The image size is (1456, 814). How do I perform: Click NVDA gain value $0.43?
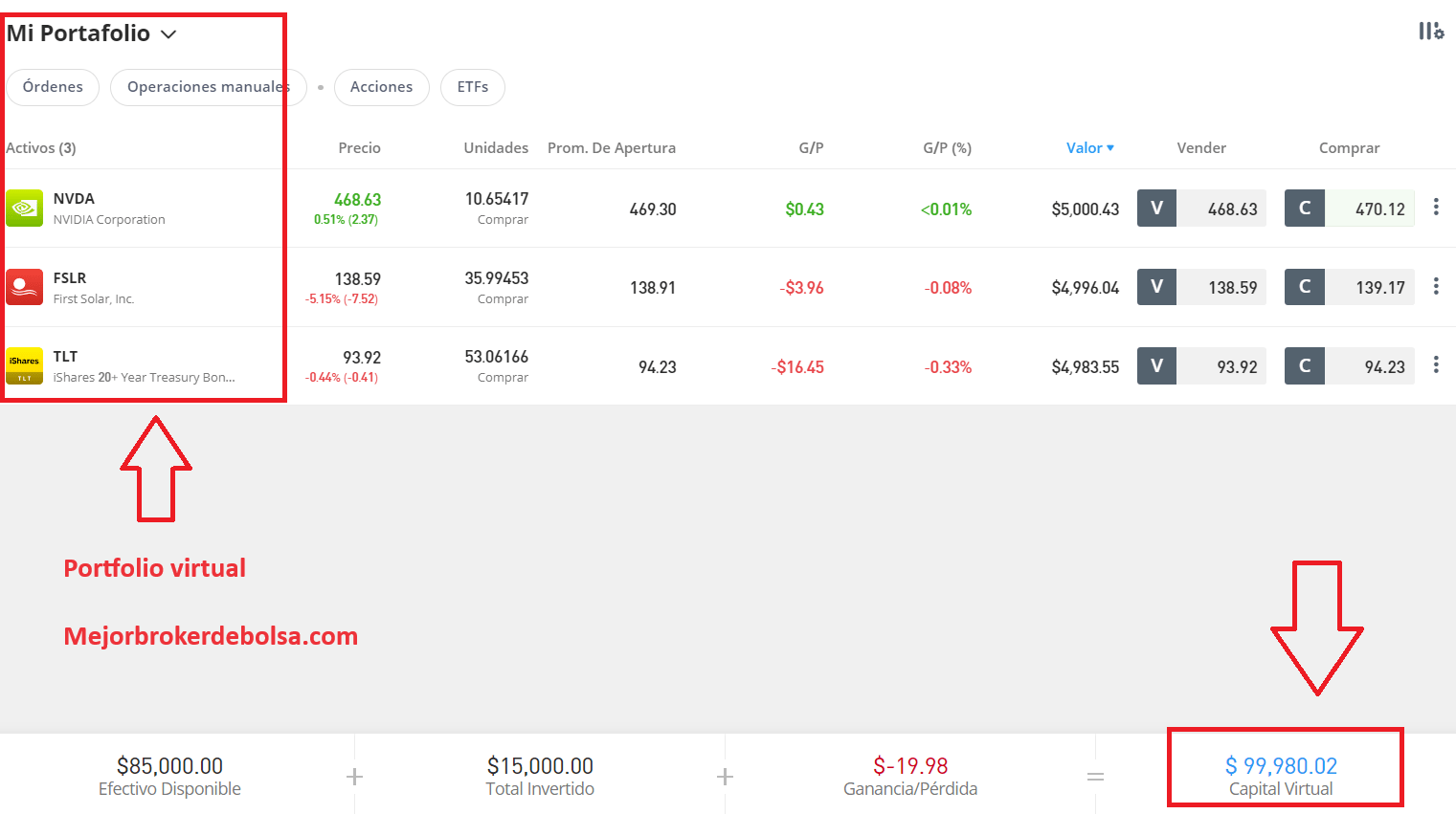[x=804, y=209]
